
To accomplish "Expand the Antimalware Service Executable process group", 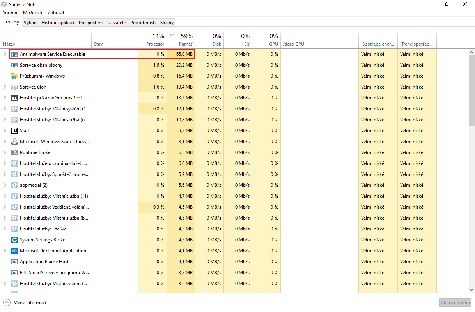I will click(5, 54).
